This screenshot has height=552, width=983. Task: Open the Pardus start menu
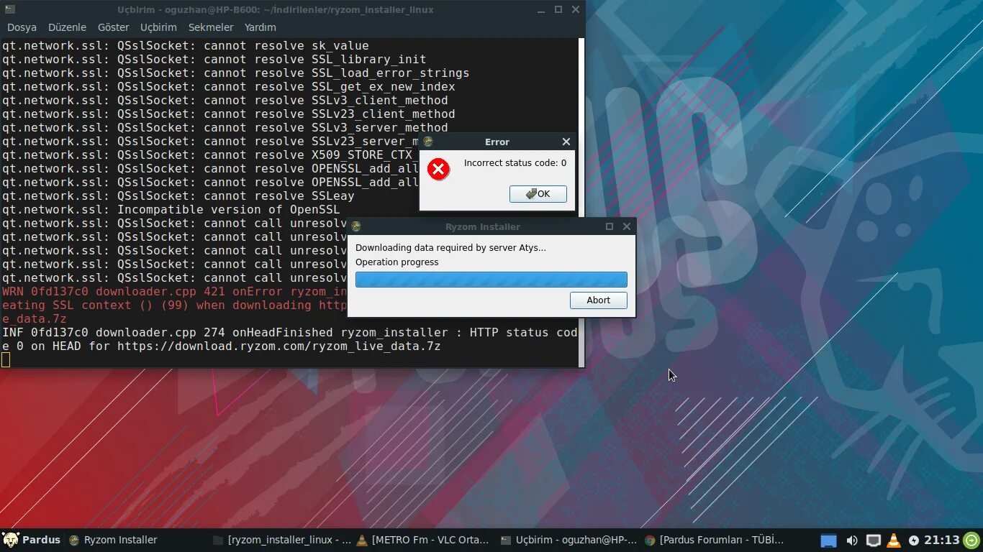tap(31, 540)
